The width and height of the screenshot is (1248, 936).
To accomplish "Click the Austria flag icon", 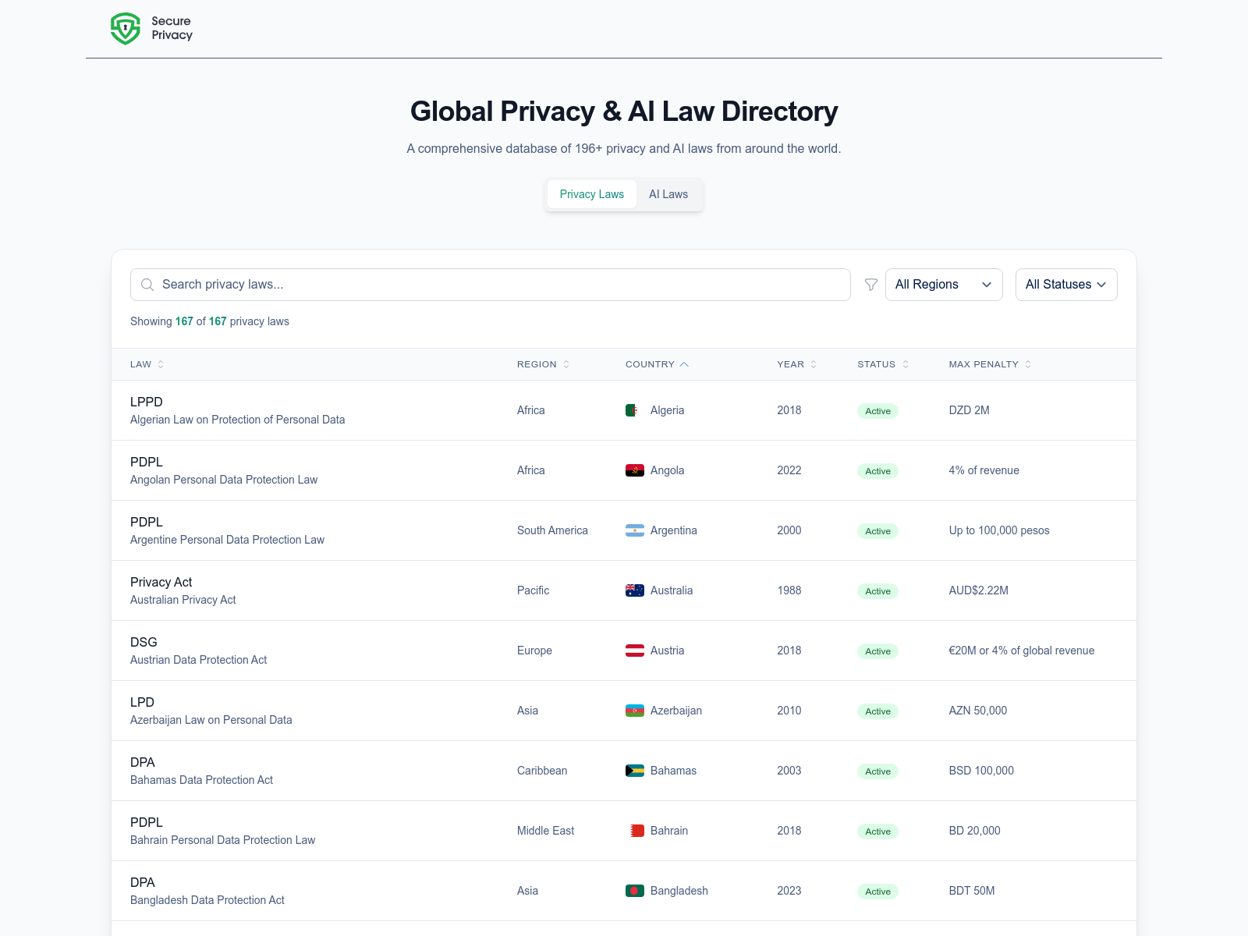I will click(633, 650).
